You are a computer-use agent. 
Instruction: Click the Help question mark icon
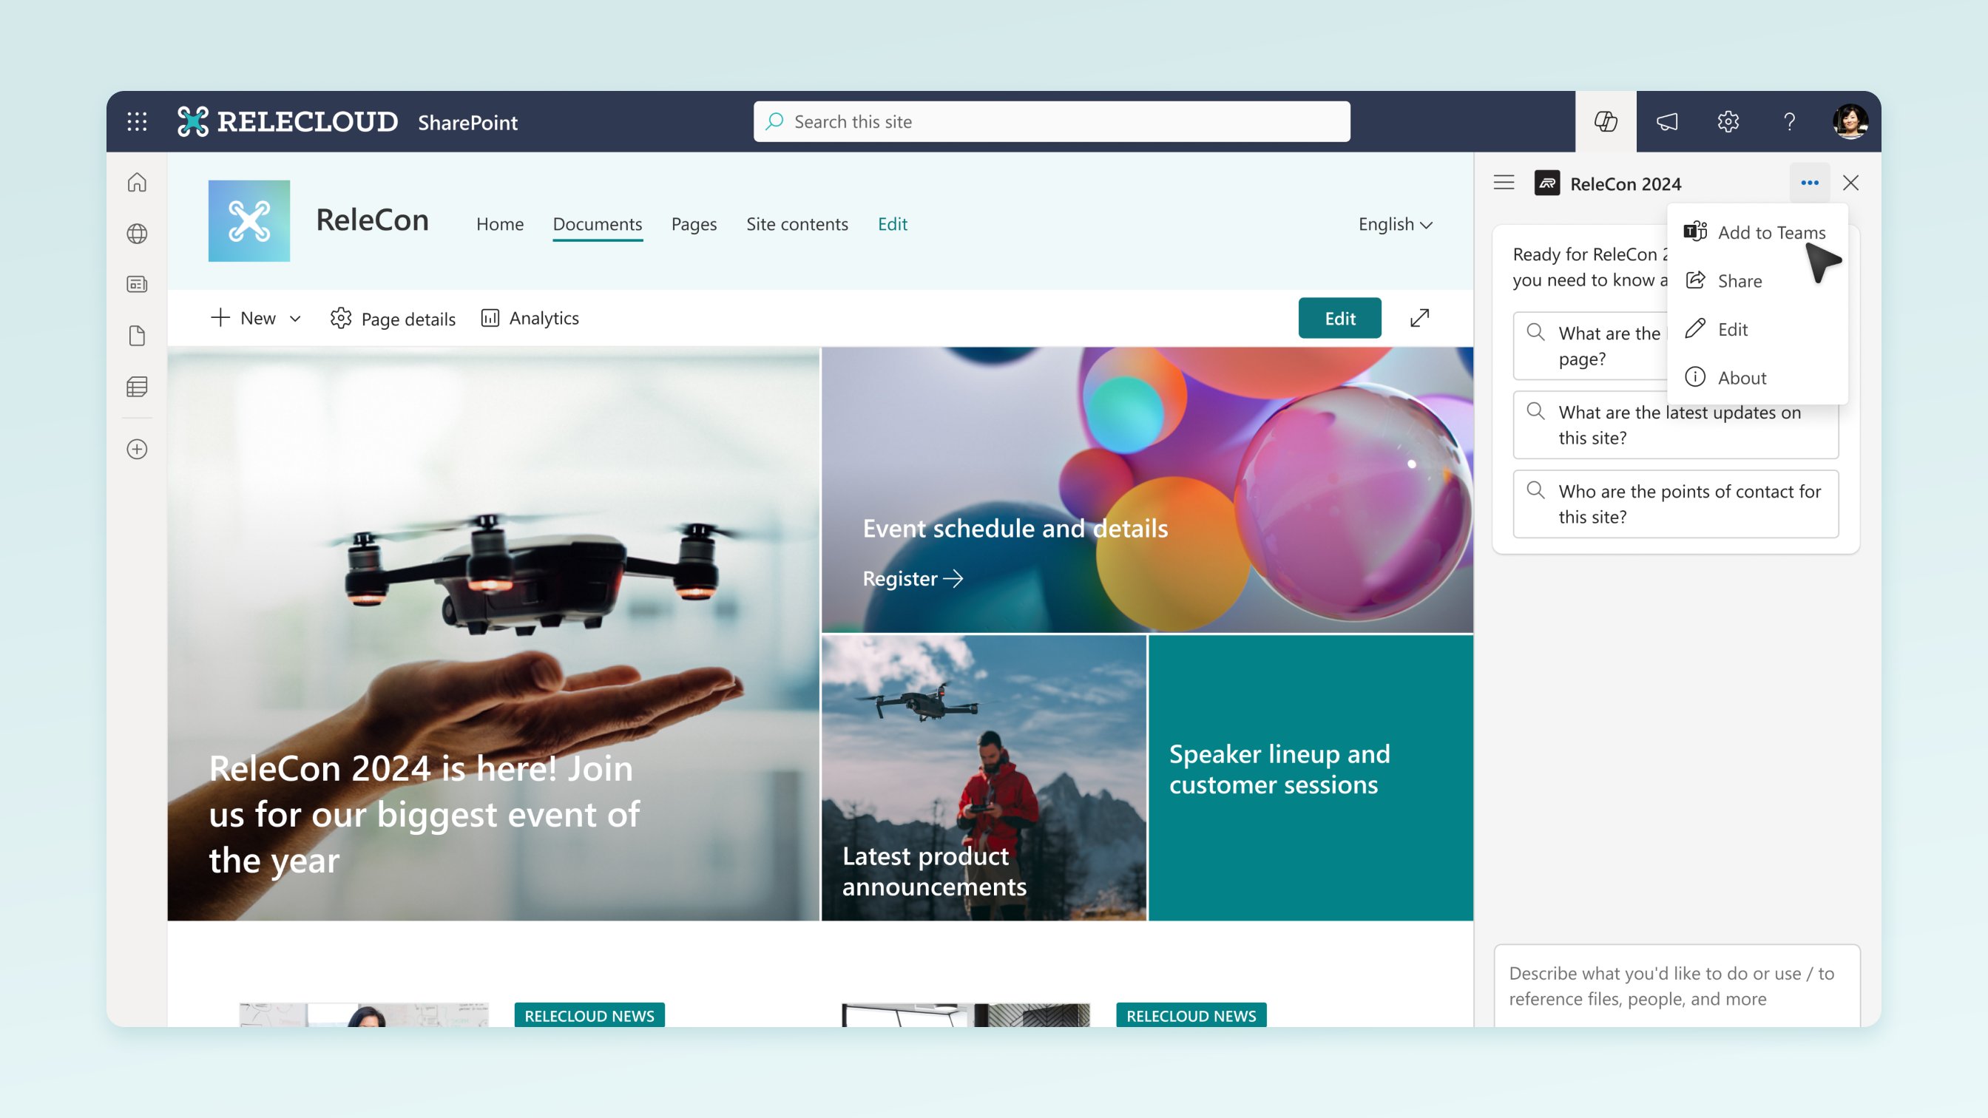(1790, 121)
